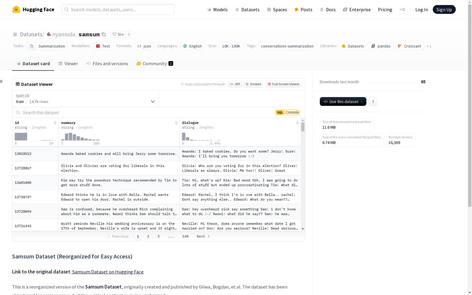Click the summary lengths histogram
The image size is (472, 295).
[80, 137]
